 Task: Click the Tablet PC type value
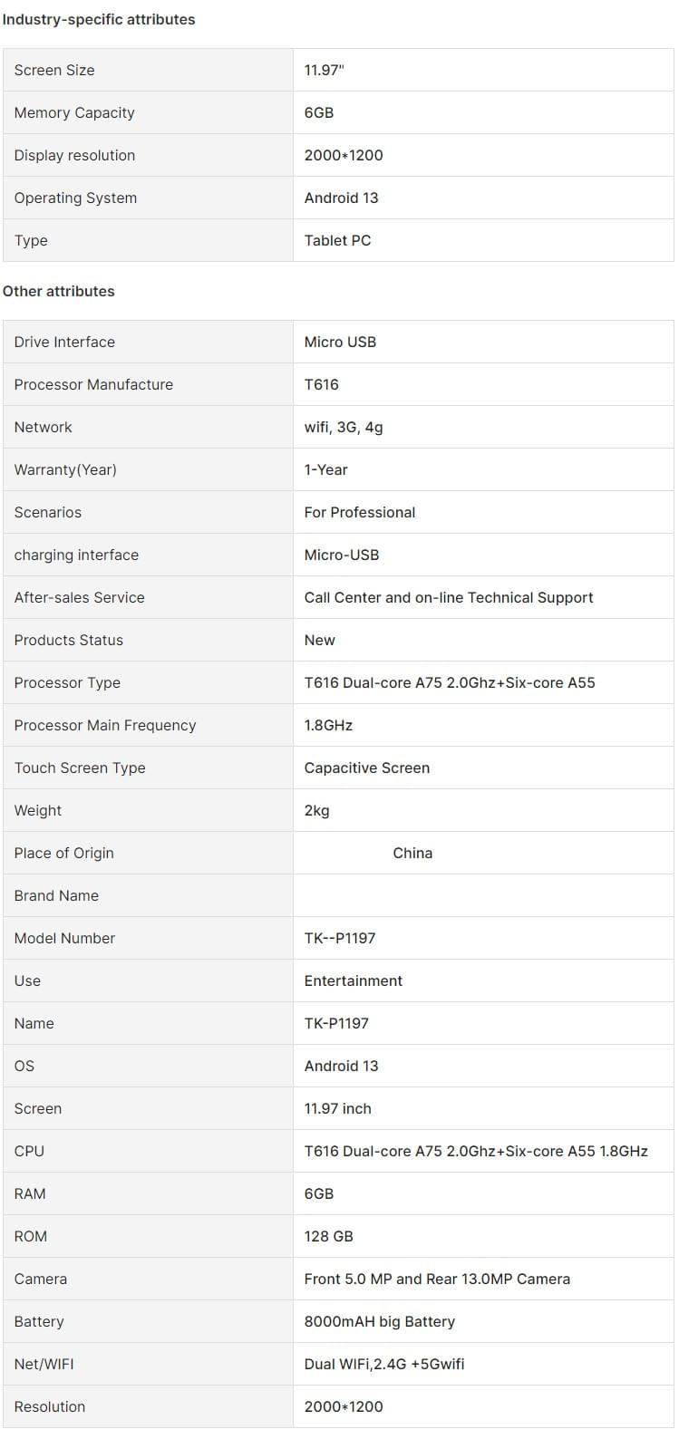coord(337,240)
